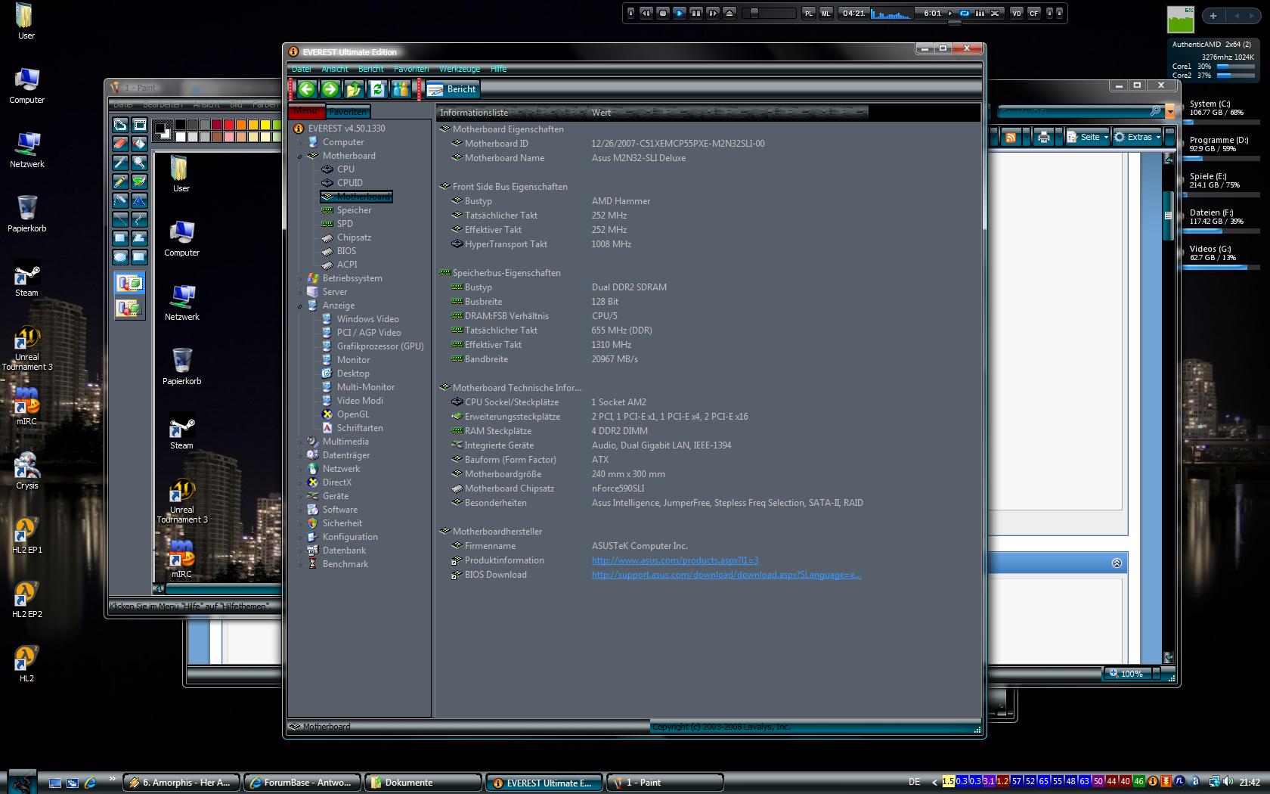Screen dimensions: 1270x794
Task: Open the Favoriten menu in EVEREST
Action: point(411,69)
